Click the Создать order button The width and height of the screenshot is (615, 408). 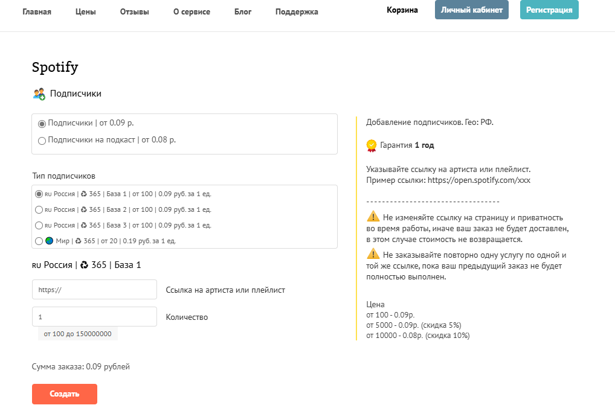[x=65, y=394]
